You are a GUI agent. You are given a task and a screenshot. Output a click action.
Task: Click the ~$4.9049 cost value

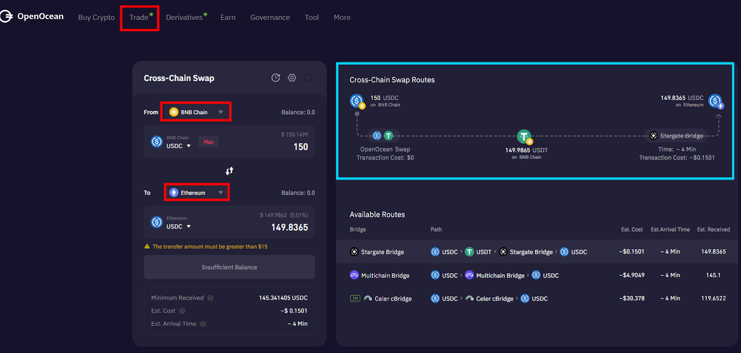(x=632, y=275)
